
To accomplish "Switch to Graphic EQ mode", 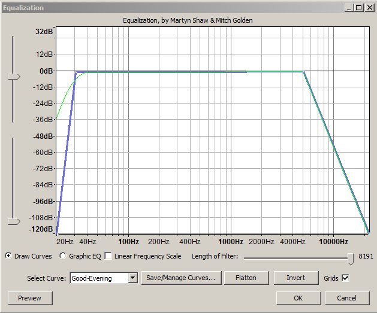I will pyautogui.click(x=64, y=256).
